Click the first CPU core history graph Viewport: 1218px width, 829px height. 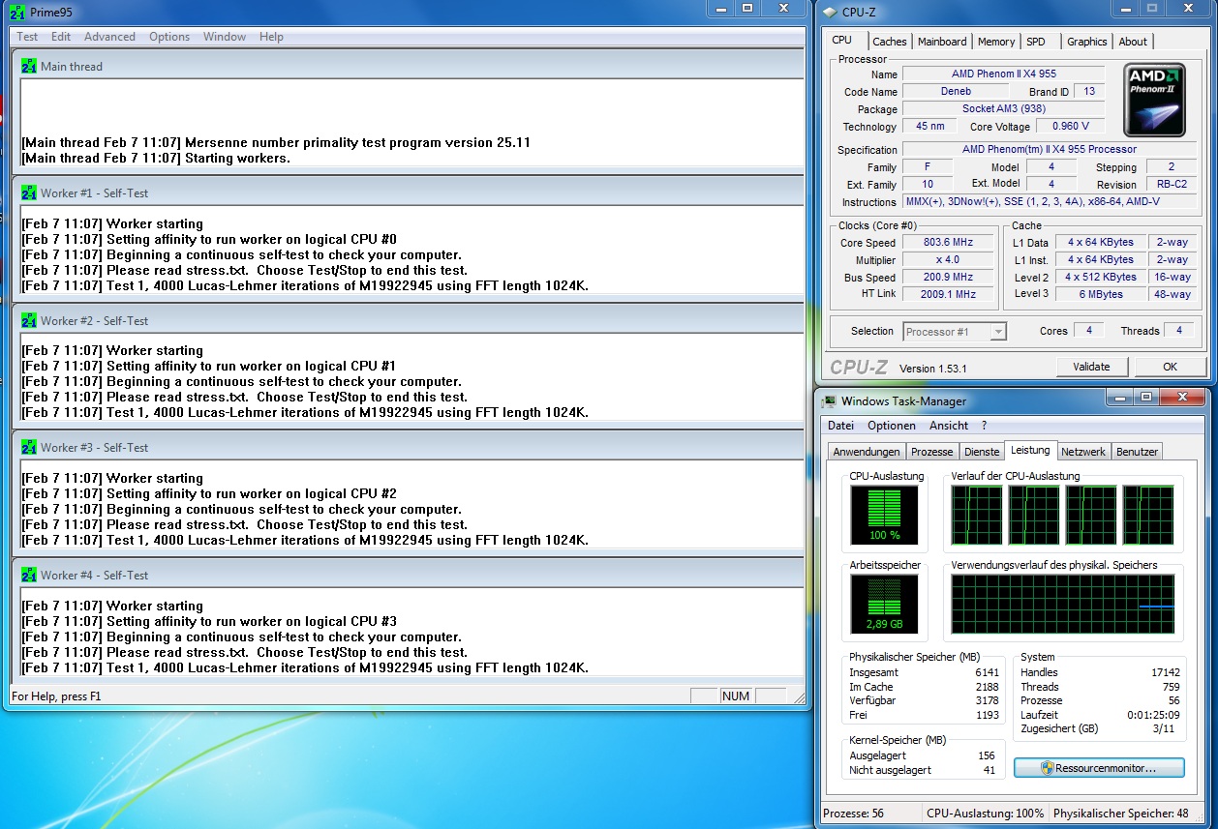(x=976, y=515)
